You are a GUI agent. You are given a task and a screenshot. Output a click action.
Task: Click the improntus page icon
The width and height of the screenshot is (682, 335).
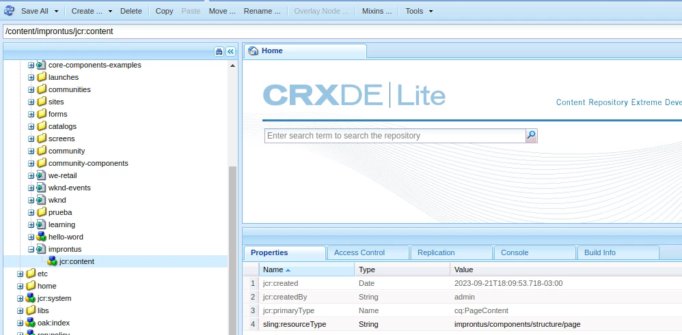click(41, 249)
